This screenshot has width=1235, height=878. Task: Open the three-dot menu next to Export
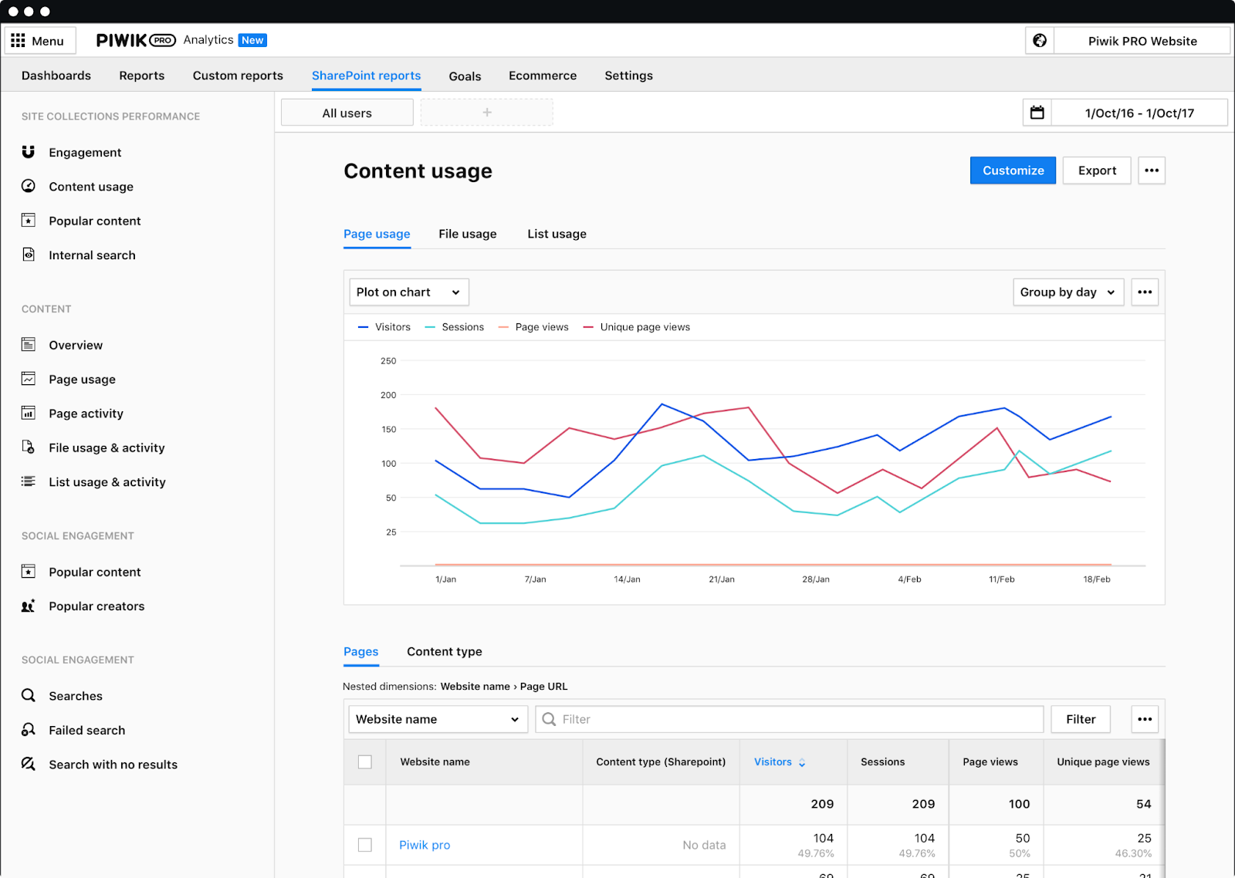1151,171
